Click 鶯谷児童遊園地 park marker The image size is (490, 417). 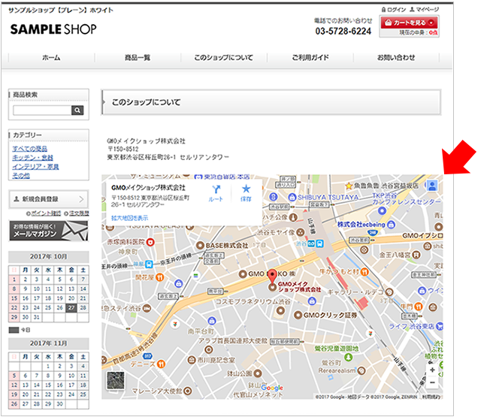(349, 356)
